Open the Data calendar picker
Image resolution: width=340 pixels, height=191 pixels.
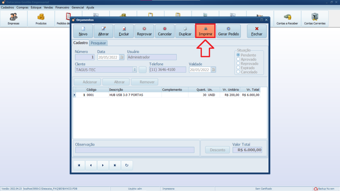pos(122,57)
